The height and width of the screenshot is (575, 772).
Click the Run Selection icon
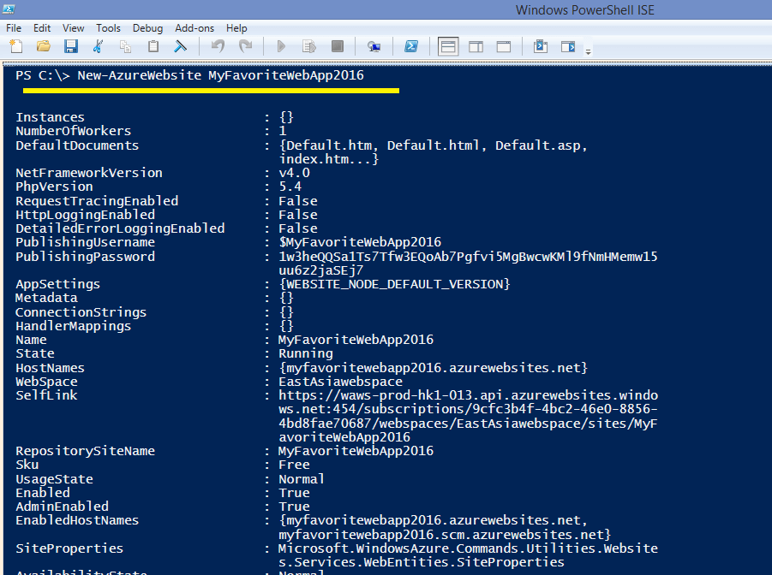(309, 46)
